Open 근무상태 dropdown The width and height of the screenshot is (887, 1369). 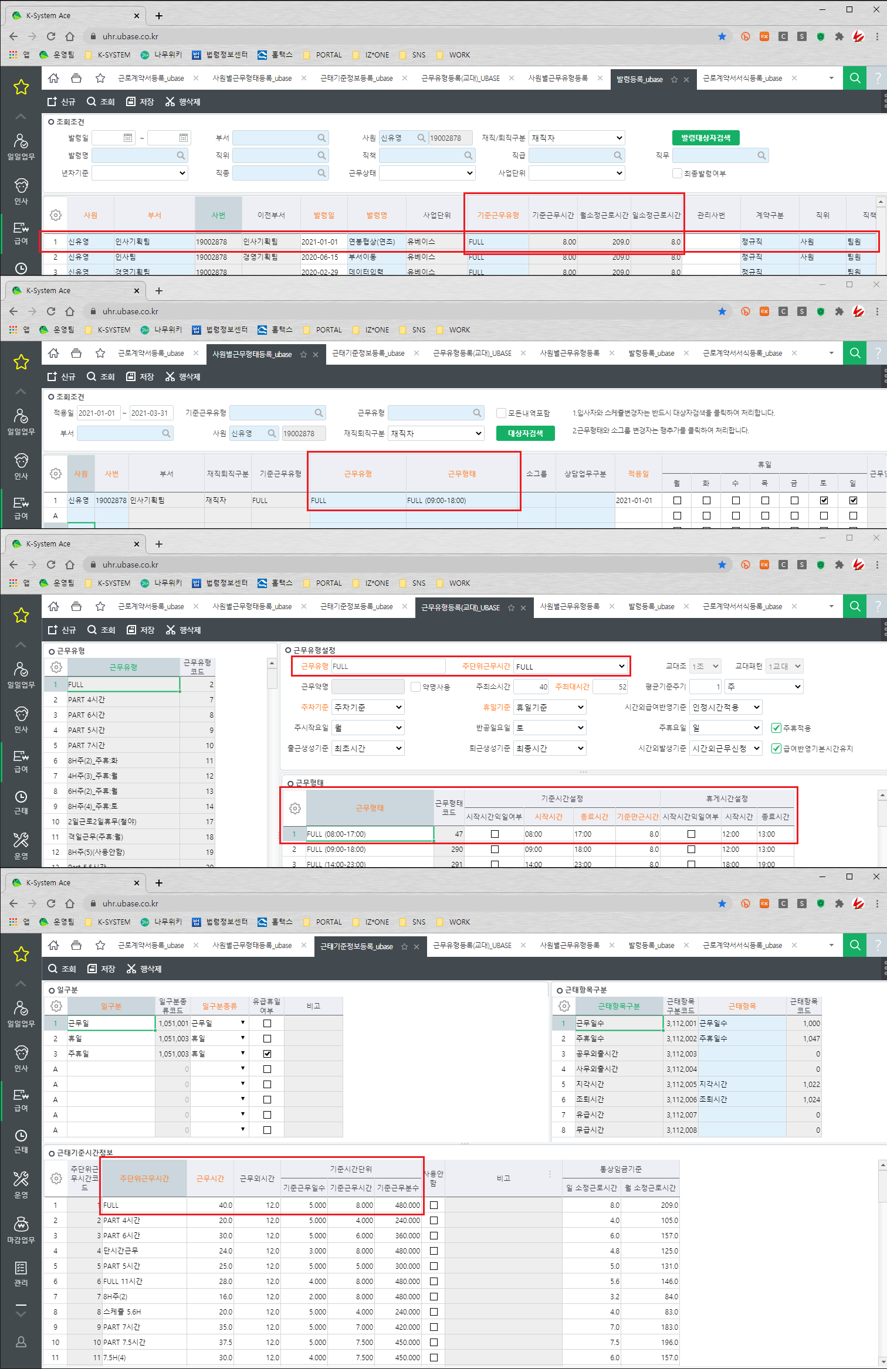click(x=427, y=173)
